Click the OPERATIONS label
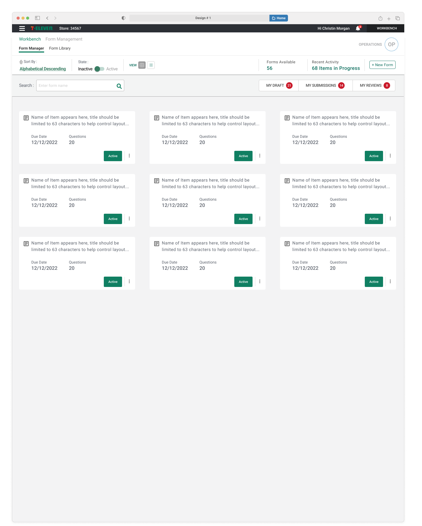The height and width of the screenshot is (526, 422). 370,44
